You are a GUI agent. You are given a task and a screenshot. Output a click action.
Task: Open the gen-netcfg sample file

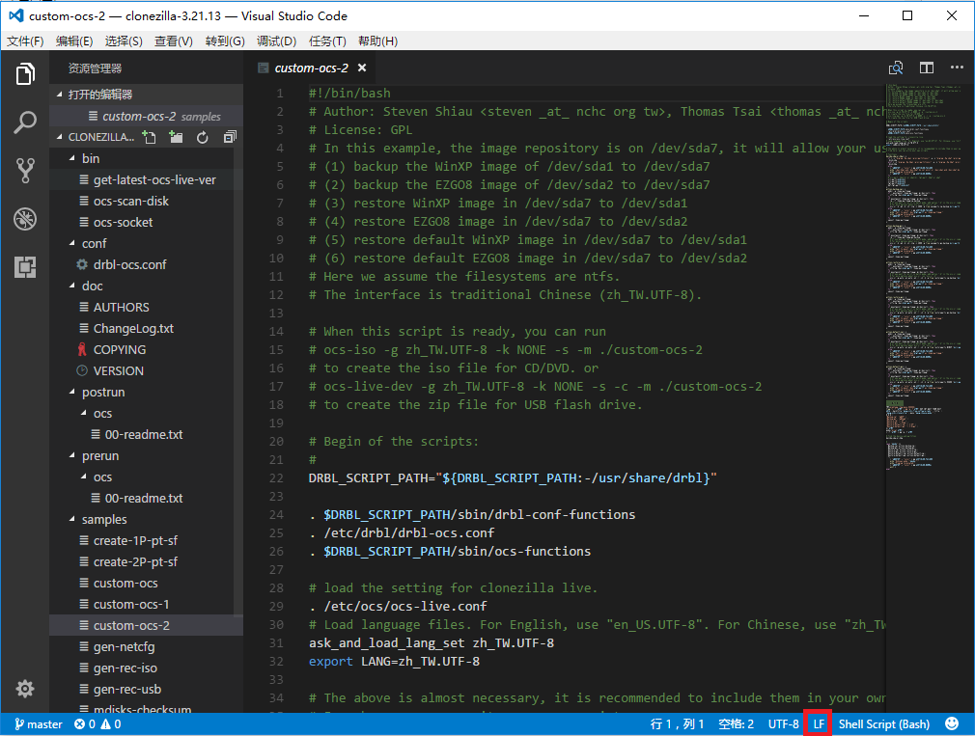click(124, 646)
